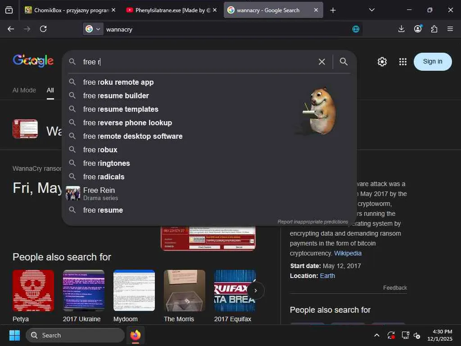Click the network tray icon
This screenshot has height=346, width=461.
click(x=406, y=335)
